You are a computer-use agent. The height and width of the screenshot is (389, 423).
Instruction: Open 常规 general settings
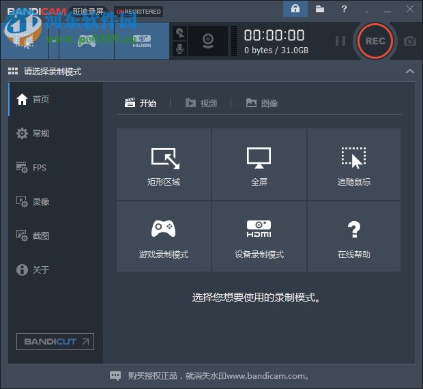[55, 133]
